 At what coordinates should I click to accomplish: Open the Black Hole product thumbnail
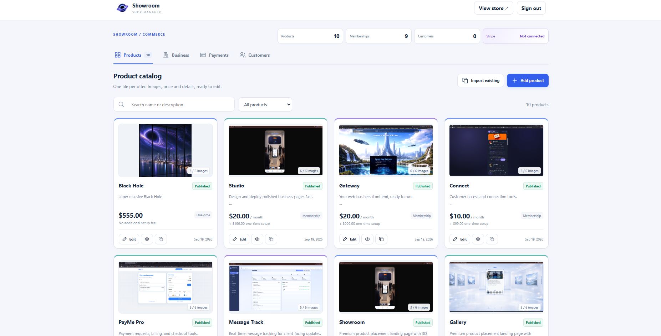point(166,150)
